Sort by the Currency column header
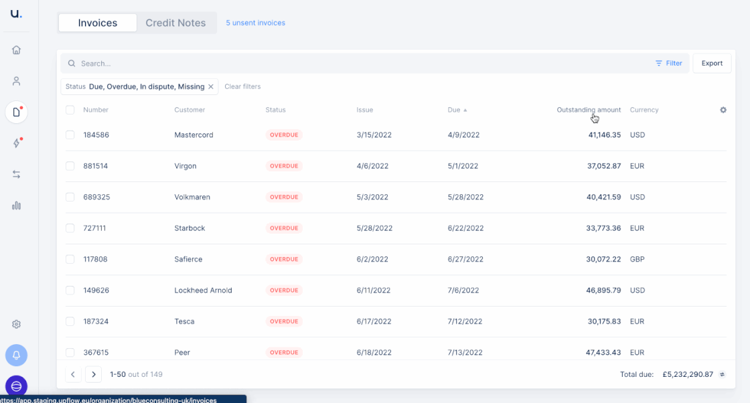Image resolution: width=750 pixels, height=403 pixels. [644, 110]
